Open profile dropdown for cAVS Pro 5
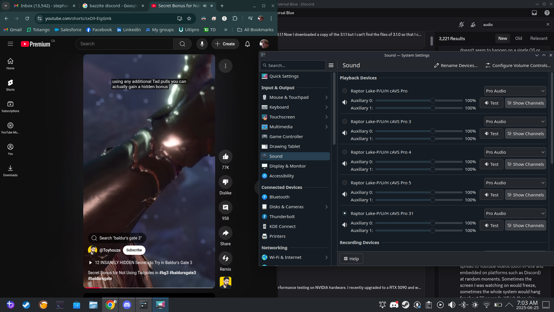554x312 pixels. tap(515, 183)
